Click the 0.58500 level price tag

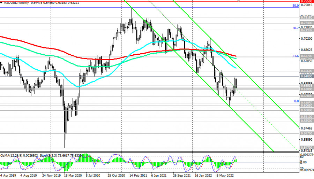point(306,121)
